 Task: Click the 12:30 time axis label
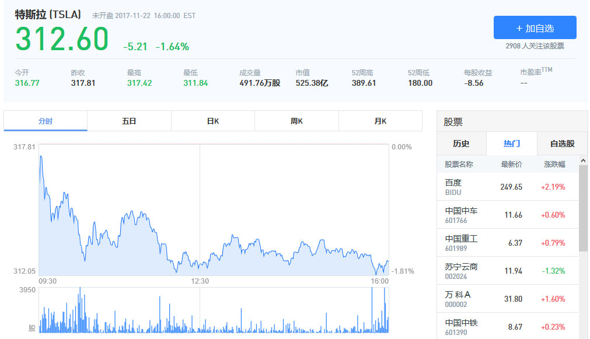click(200, 281)
